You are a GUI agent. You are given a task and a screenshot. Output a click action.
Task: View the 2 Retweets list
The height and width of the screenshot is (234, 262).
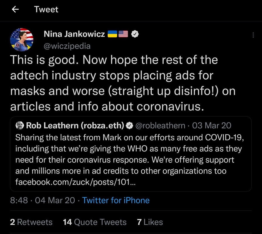(31, 222)
